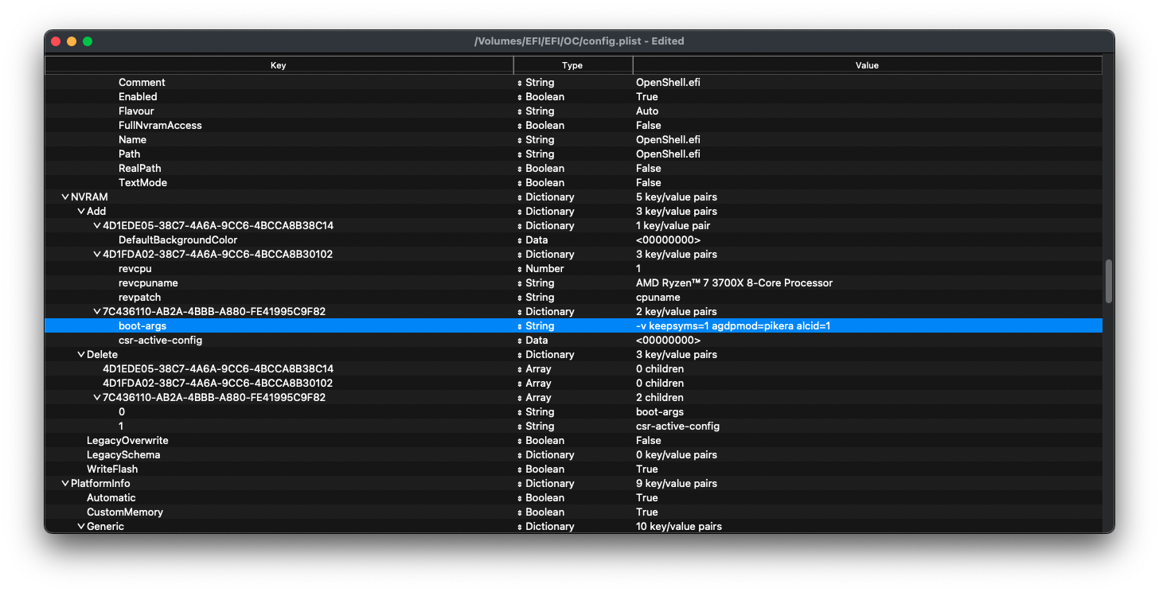This screenshot has height=592, width=1159.
Task: Open type stepper for boot-args row
Action: [520, 326]
